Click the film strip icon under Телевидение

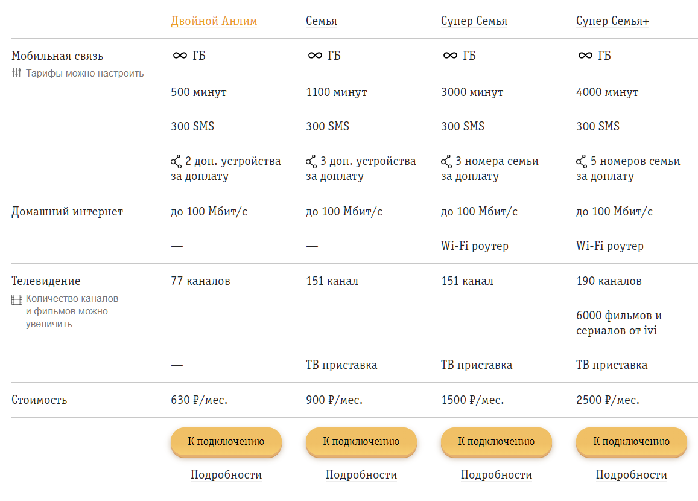17,300
